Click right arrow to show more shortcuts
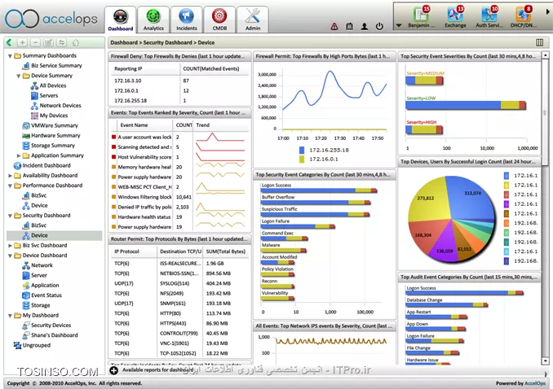The image size is (553, 389). pyautogui.click(x=548, y=11)
